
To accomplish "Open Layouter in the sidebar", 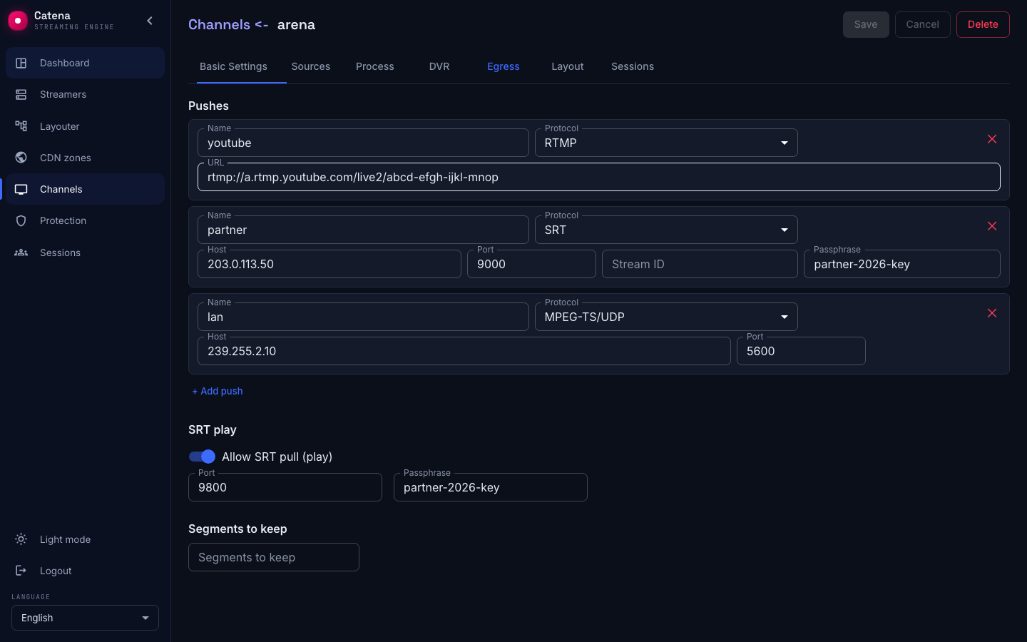I will [x=85, y=126].
